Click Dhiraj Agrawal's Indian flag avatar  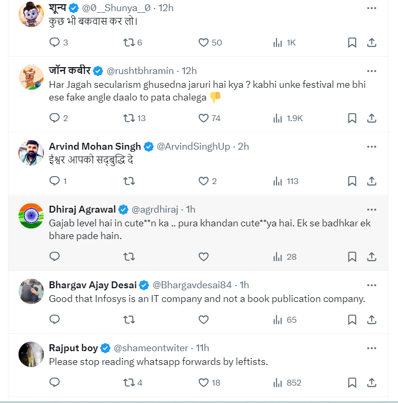coord(31,216)
